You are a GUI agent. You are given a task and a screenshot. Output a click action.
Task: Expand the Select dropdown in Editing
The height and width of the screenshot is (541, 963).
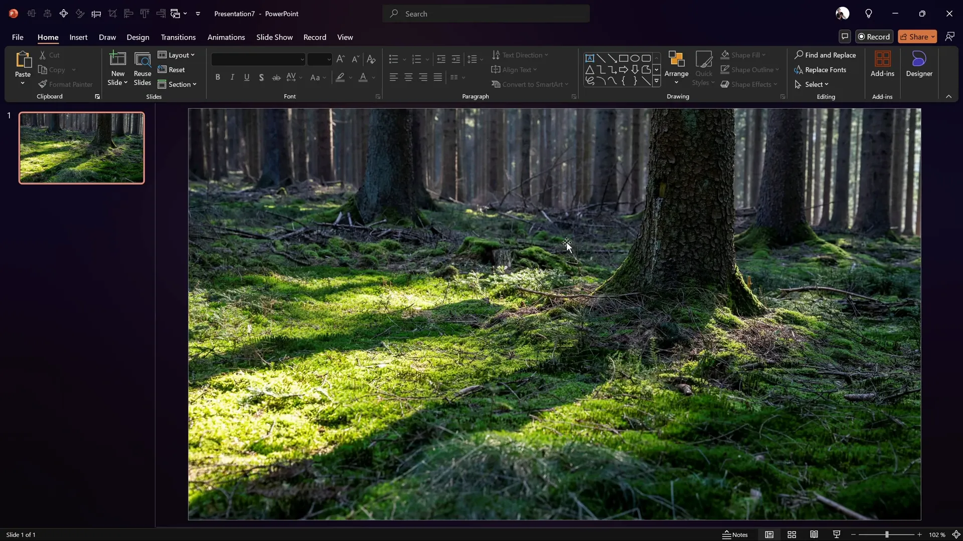click(812, 84)
